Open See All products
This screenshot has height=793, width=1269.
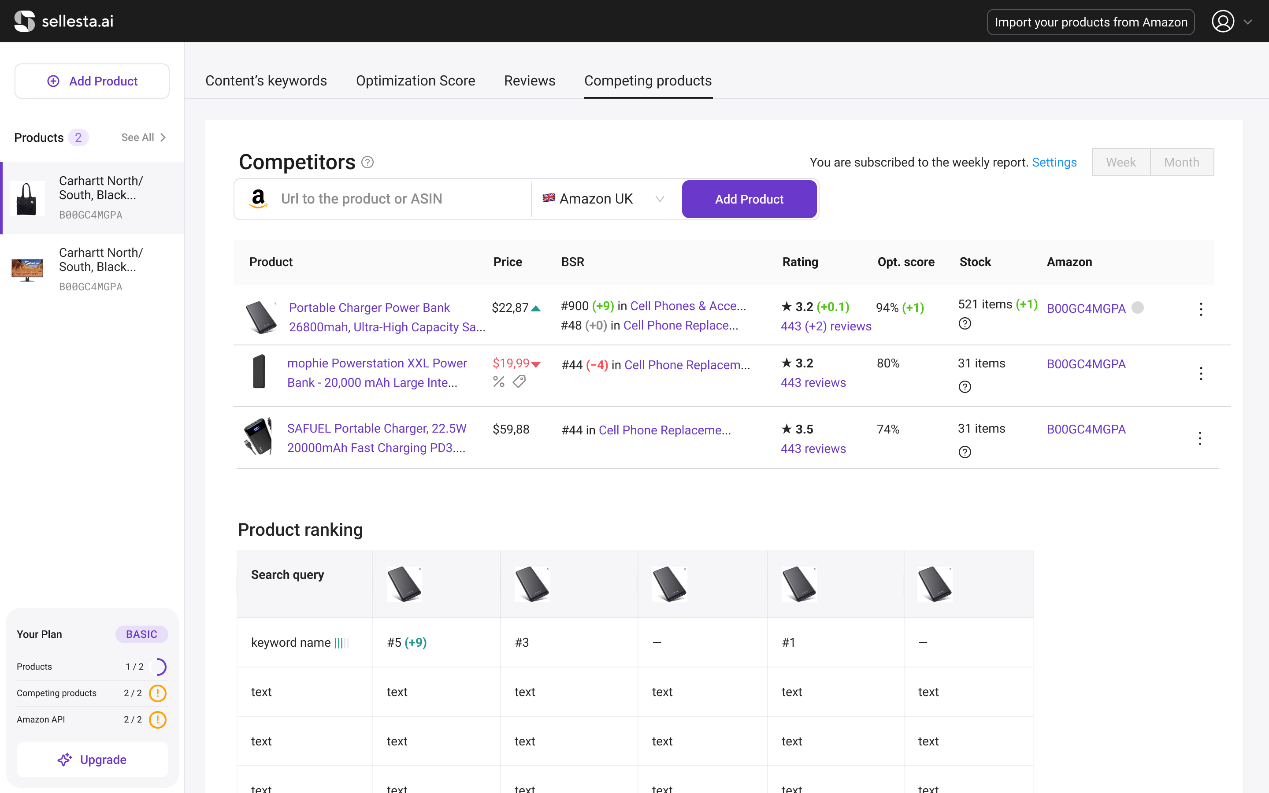point(143,137)
